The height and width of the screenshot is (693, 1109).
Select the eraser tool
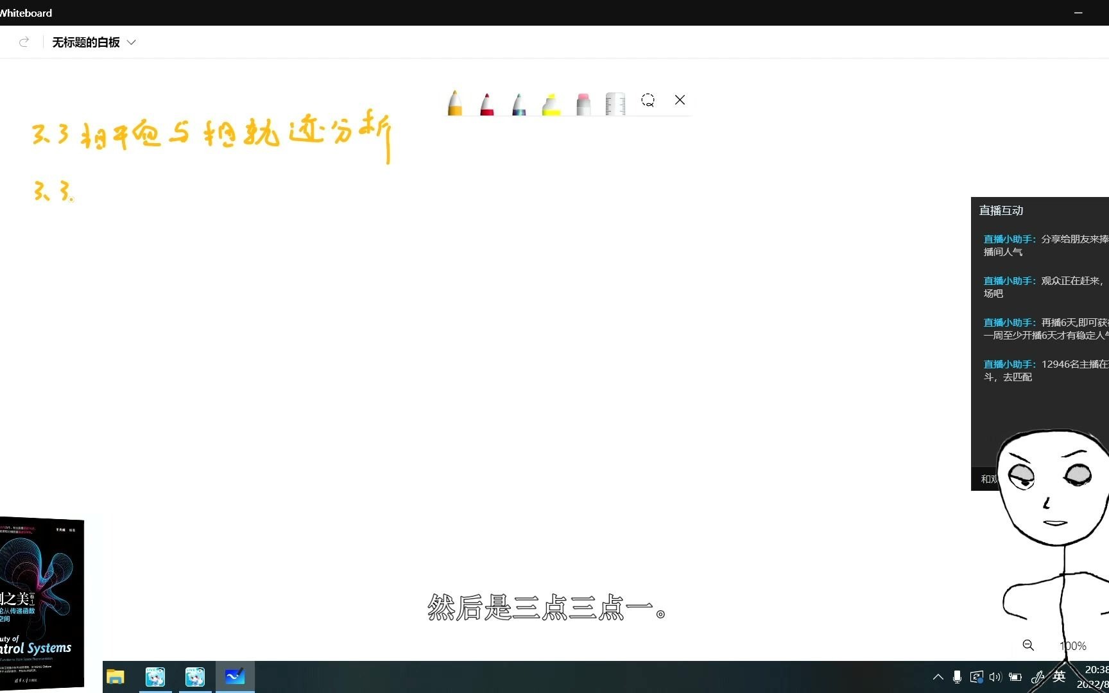[x=583, y=104]
